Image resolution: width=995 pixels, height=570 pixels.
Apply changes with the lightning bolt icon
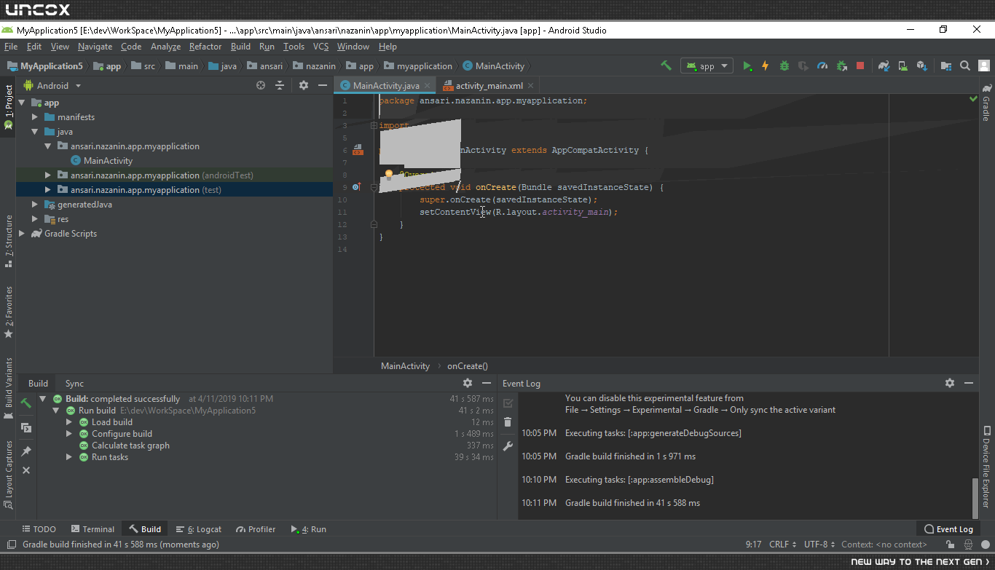[766, 66]
